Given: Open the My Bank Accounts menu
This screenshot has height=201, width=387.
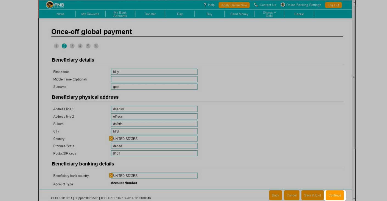Looking at the screenshot, I should (x=120, y=14).
